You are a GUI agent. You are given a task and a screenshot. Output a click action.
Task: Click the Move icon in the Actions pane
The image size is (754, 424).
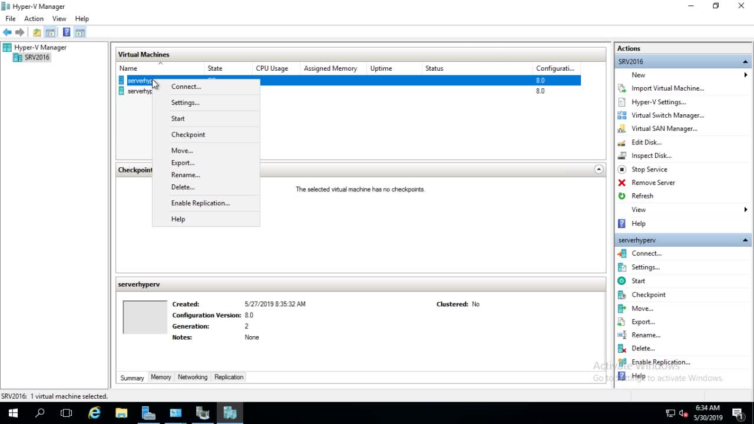(x=621, y=308)
